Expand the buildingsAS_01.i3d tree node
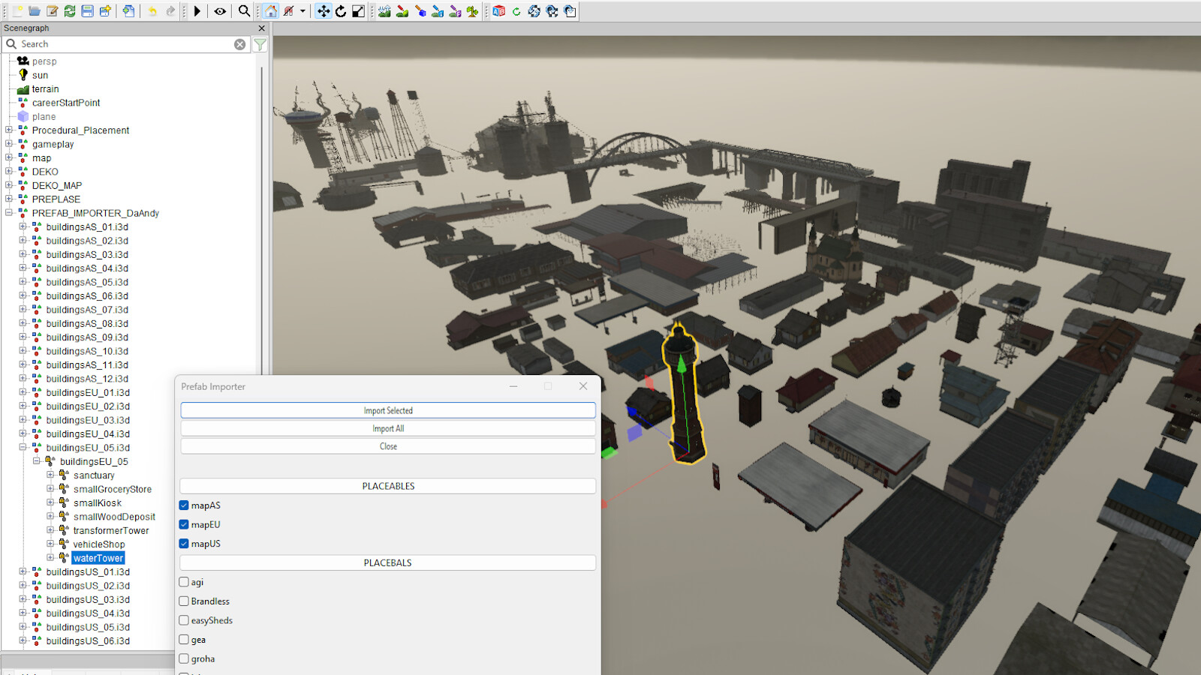The image size is (1201, 675). [23, 226]
